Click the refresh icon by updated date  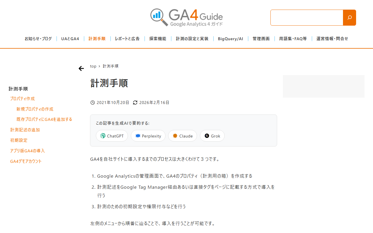(x=135, y=103)
